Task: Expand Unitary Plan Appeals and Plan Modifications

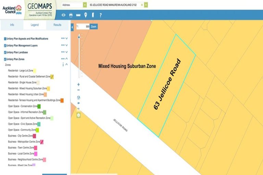Action: click(x=66, y=39)
